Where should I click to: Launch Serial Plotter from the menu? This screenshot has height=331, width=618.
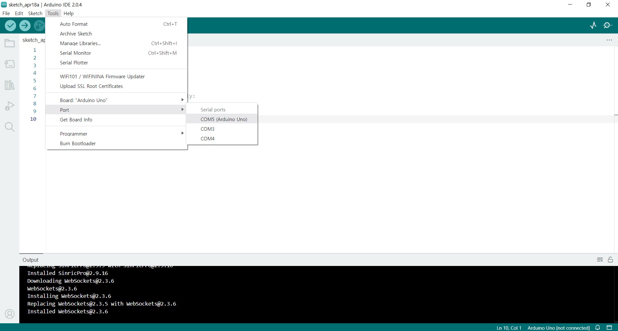click(116, 62)
